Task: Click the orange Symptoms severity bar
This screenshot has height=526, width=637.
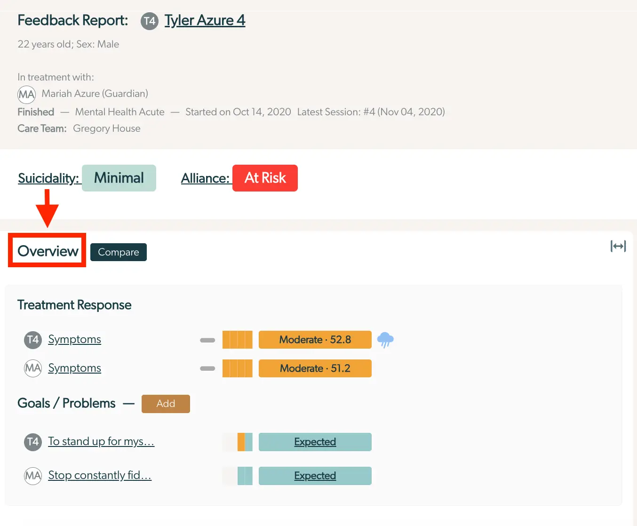Action: point(237,340)
